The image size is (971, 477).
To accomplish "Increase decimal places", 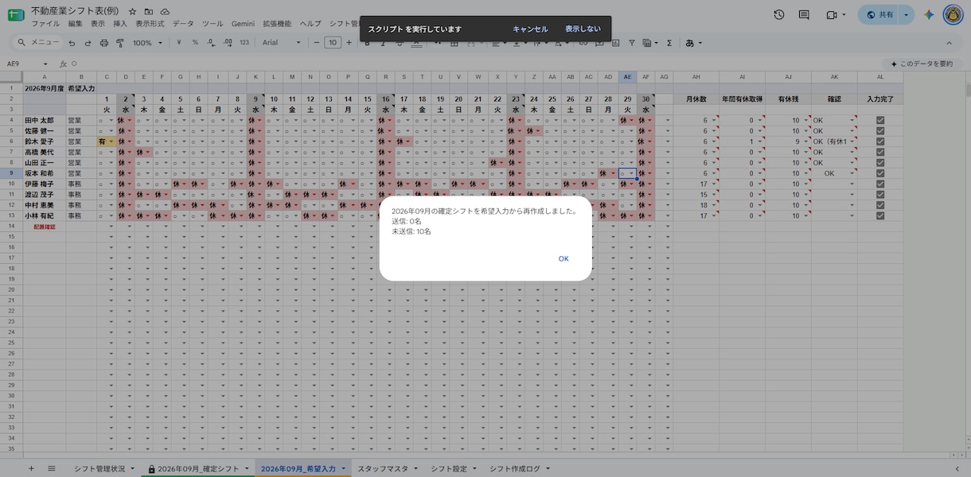I will coord(227,43).
